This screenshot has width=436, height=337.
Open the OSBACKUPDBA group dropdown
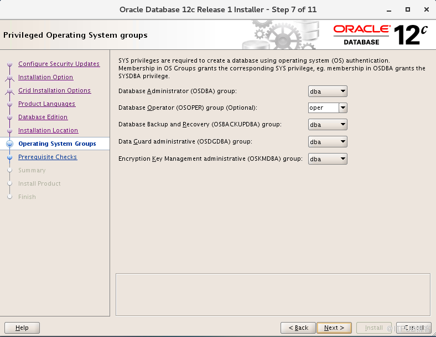(328, 125)
